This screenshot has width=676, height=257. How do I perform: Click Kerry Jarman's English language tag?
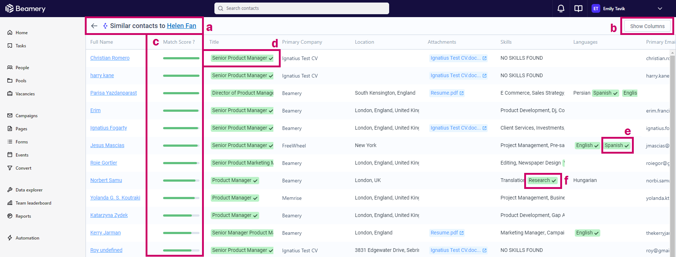[587, 233]
